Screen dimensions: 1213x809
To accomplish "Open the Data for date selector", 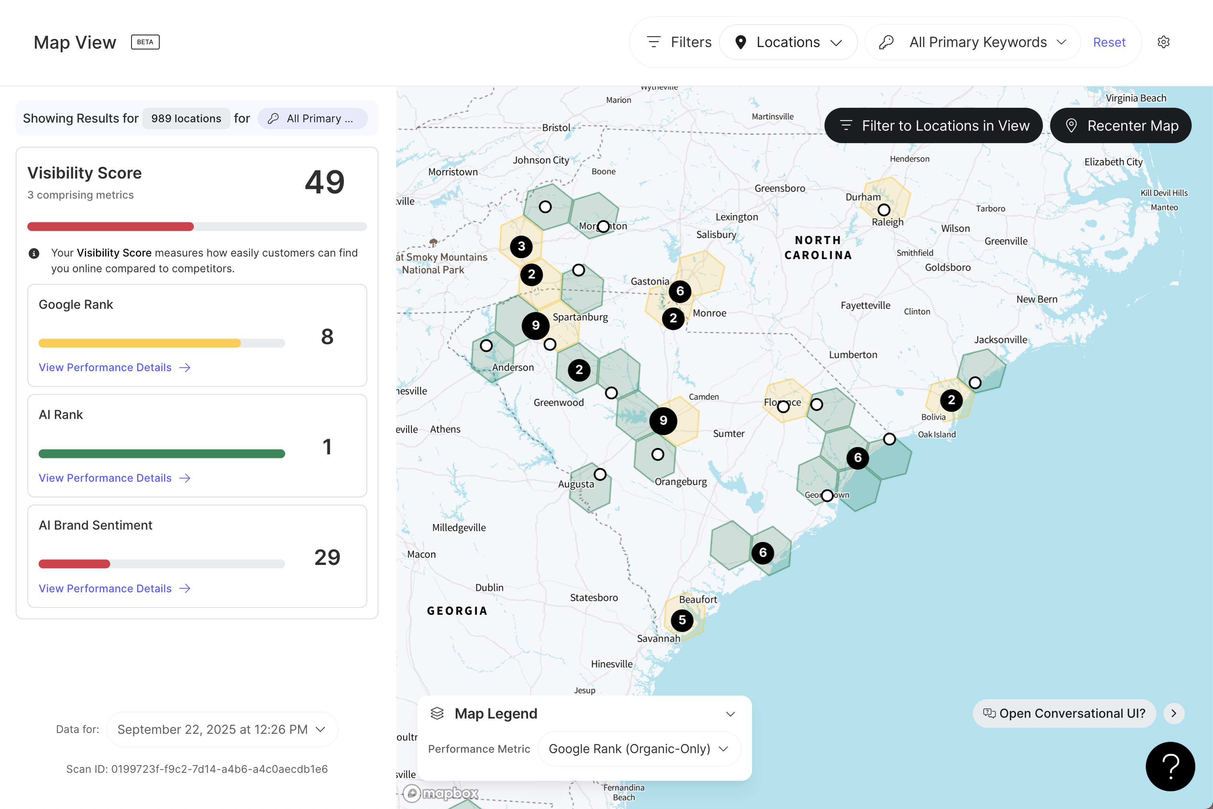I will 222,729.
